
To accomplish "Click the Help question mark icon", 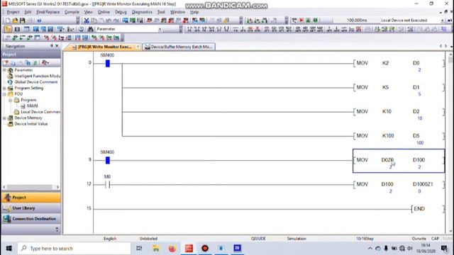I will 40,21.
